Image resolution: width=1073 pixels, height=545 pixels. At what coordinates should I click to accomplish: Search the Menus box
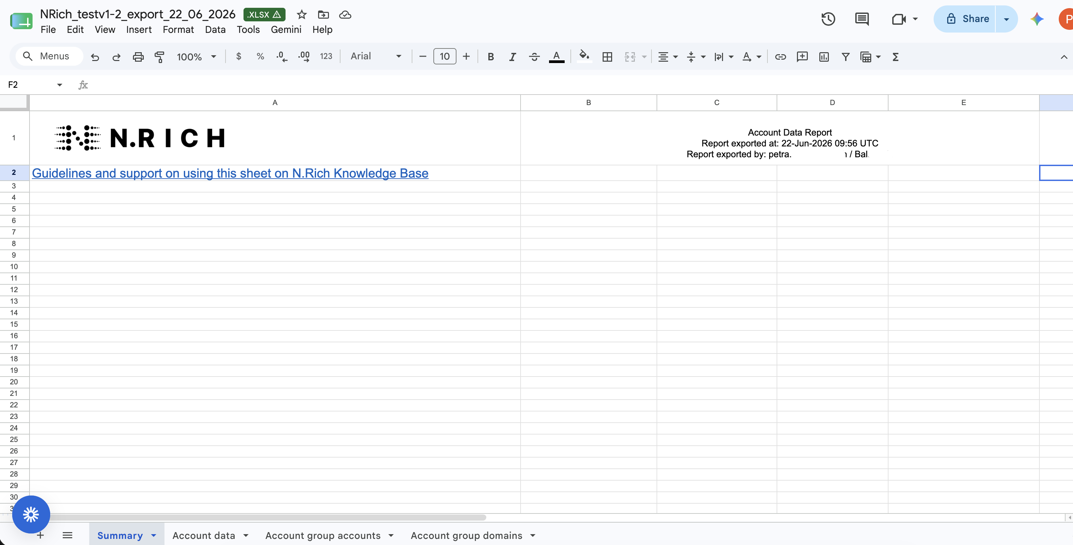click(x=49, y=56)
